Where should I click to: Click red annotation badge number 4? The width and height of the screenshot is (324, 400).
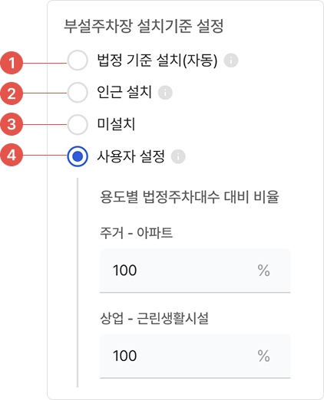(12, 155)
